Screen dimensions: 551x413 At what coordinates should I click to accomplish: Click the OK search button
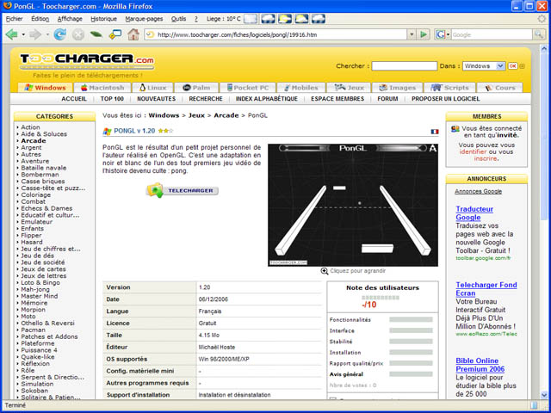[513, 66]
